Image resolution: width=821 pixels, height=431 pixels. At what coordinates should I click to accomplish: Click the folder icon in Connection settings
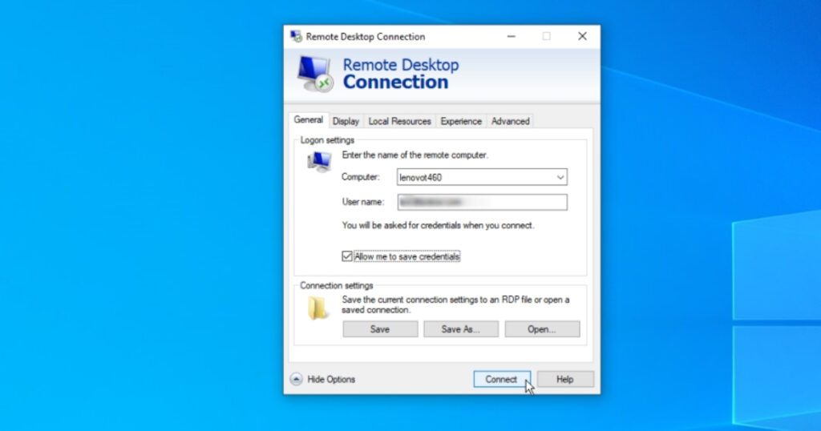[317, 308]
